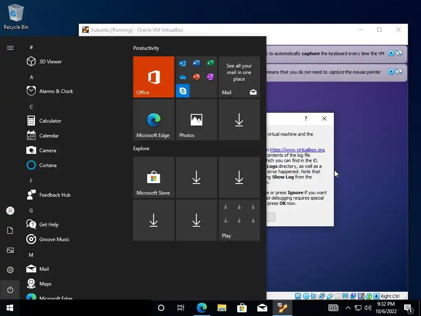Open Task View on taskbar
Viewport: 421px width, 316px height.
pos(181,308)
